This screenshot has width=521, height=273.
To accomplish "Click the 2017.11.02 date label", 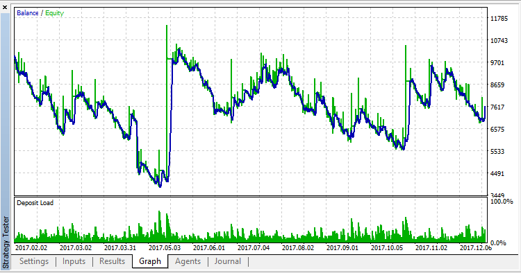I will tap(431, 248).
